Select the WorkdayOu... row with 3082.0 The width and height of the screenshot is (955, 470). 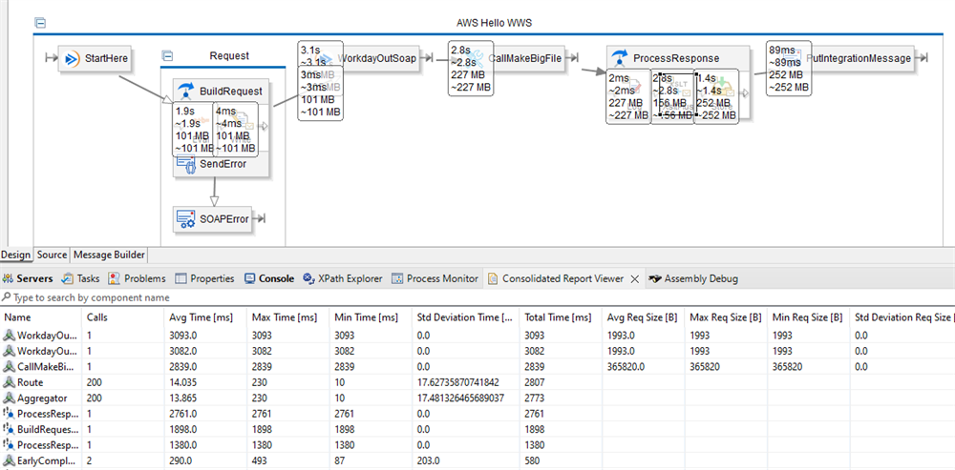coord(477,351)
